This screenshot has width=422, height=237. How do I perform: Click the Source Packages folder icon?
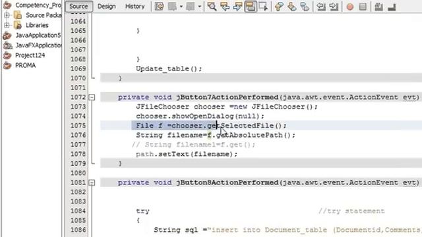point(18,15)
